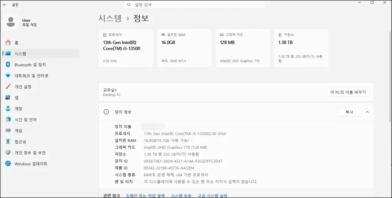Open Windows 업데이트 page

coord(41,164)
